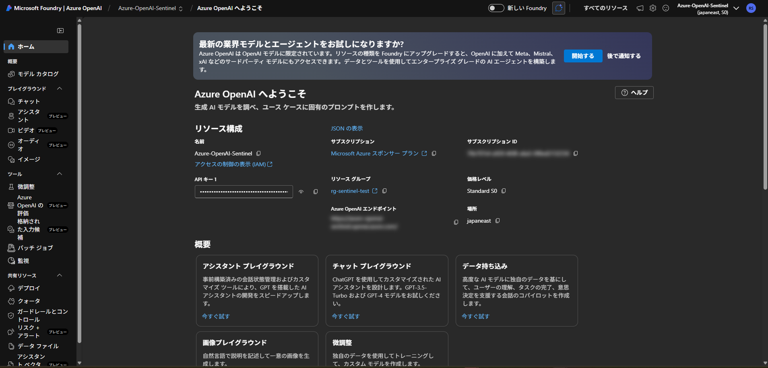
Task: Open ホーム in the sidebar
Action: [x=36, y=47]
